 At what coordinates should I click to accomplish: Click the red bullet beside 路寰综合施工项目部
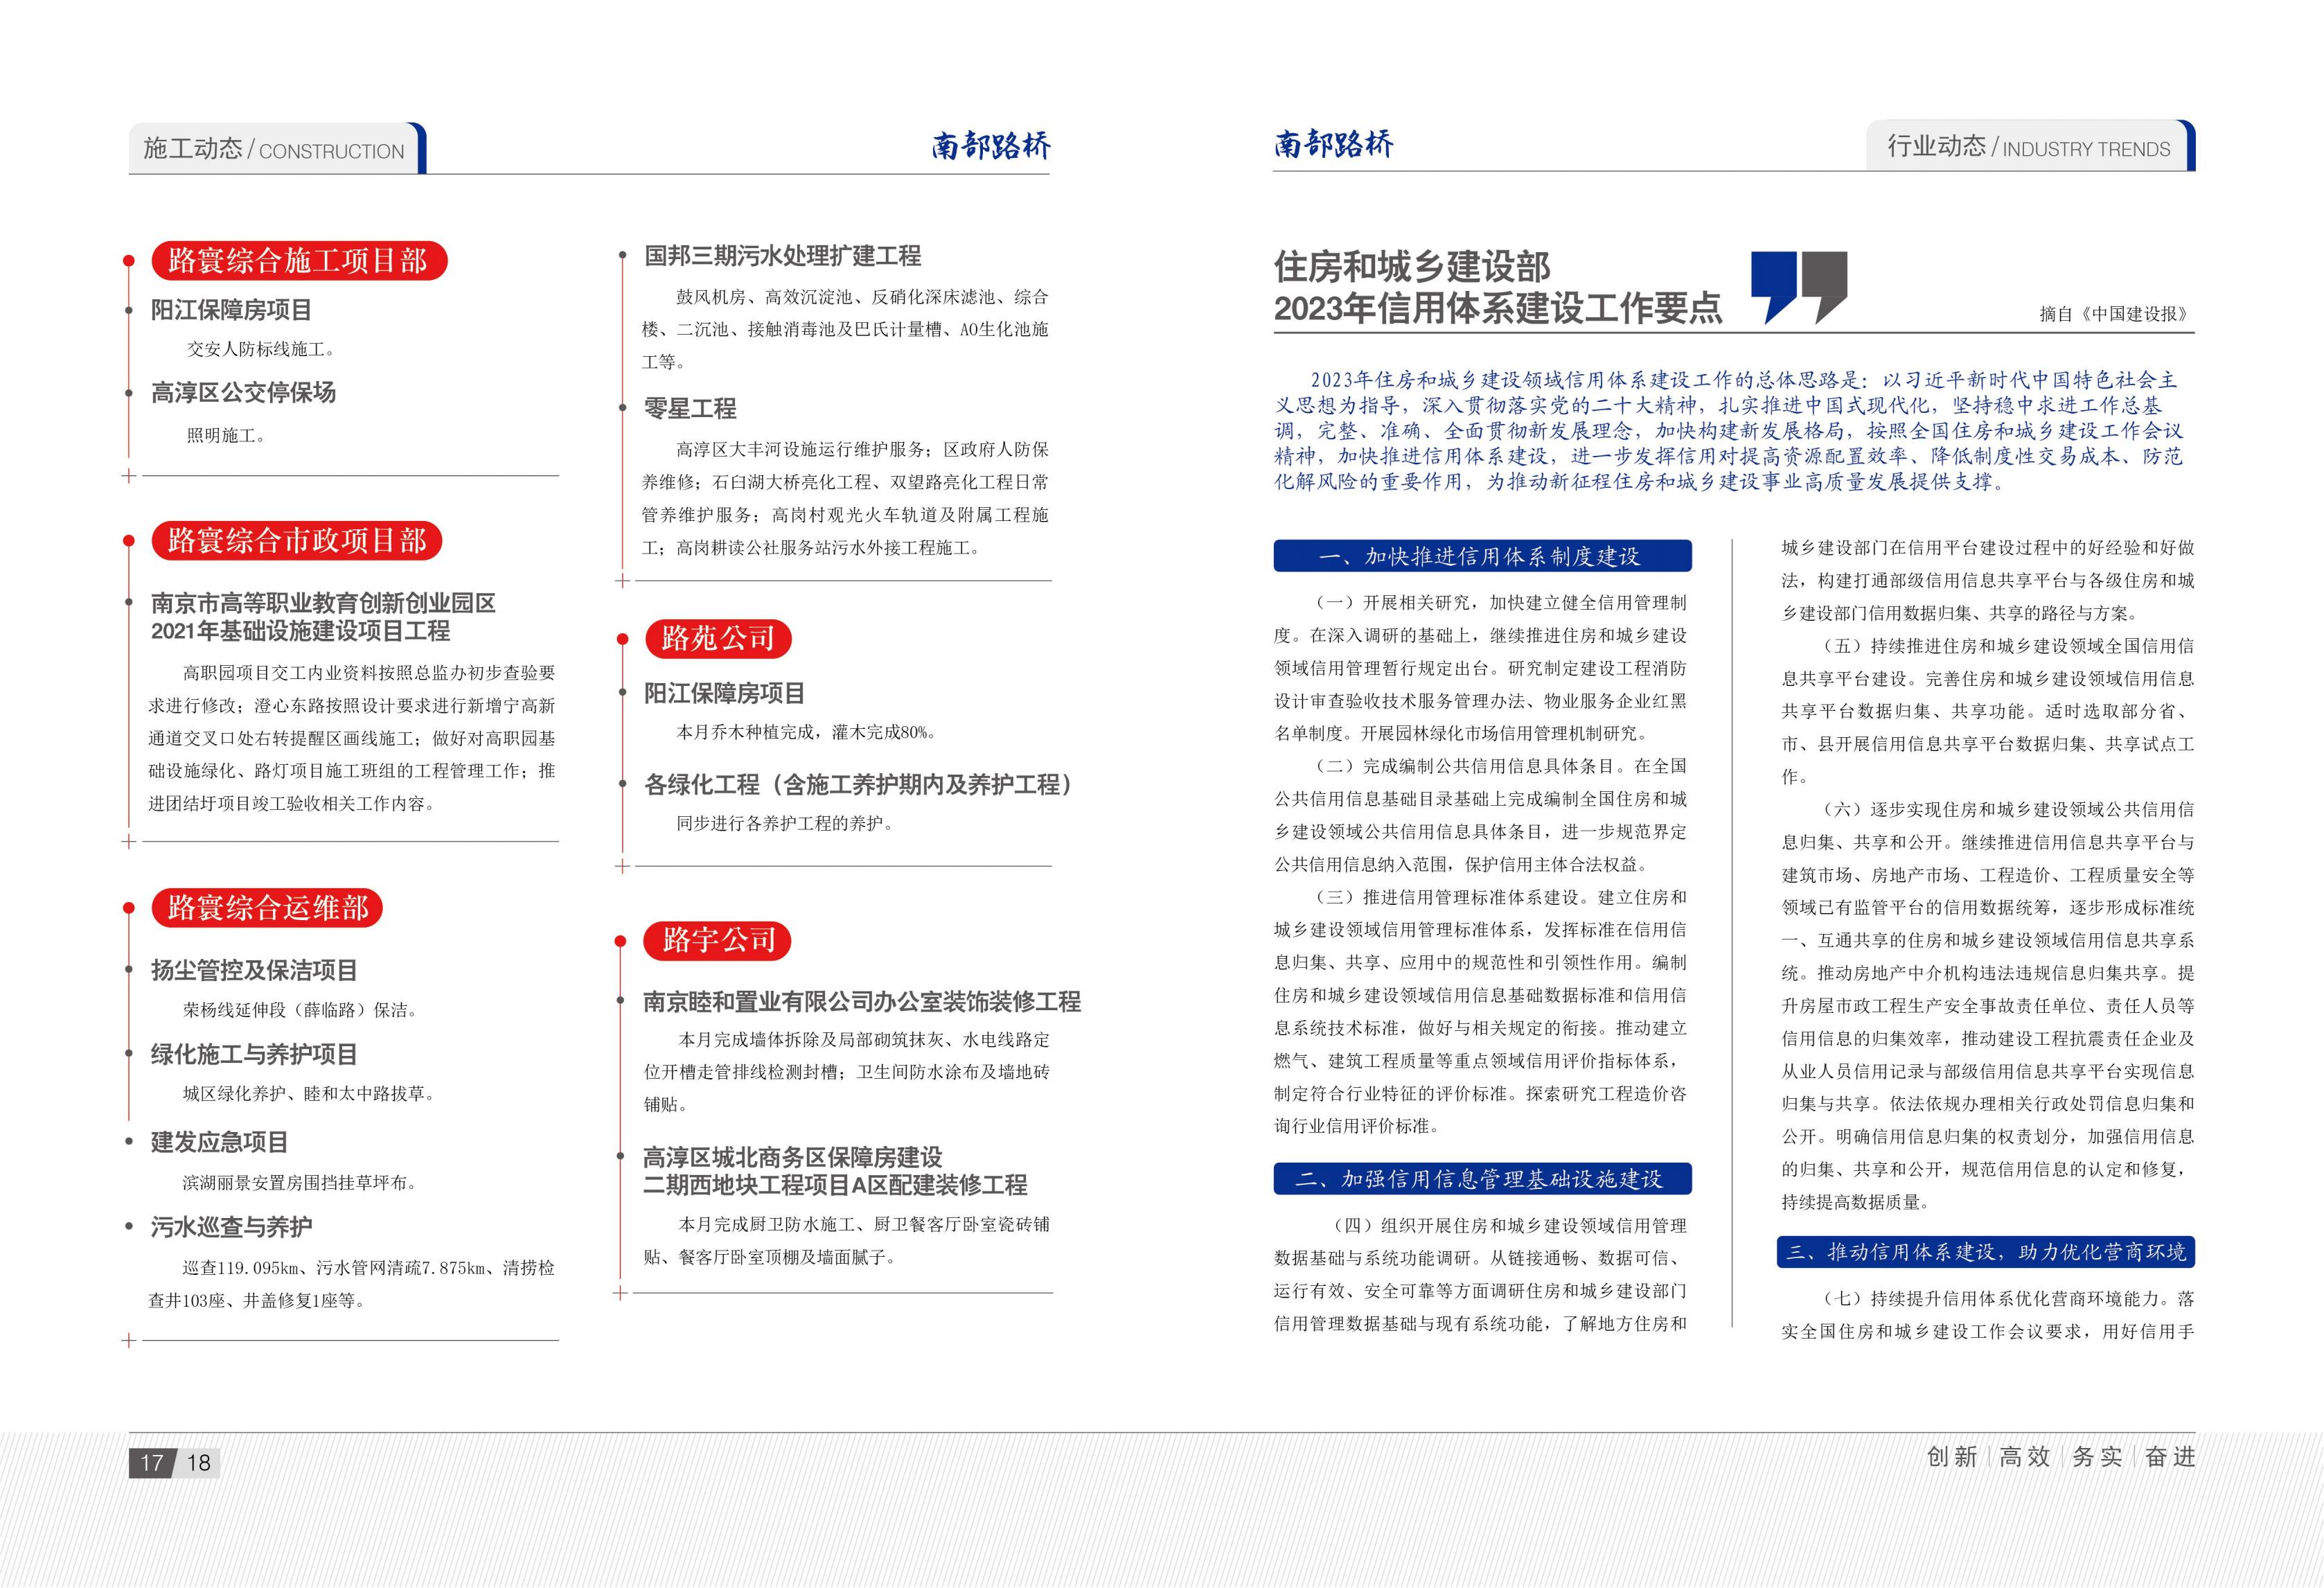pyautogui.click(x=129, y=261)
